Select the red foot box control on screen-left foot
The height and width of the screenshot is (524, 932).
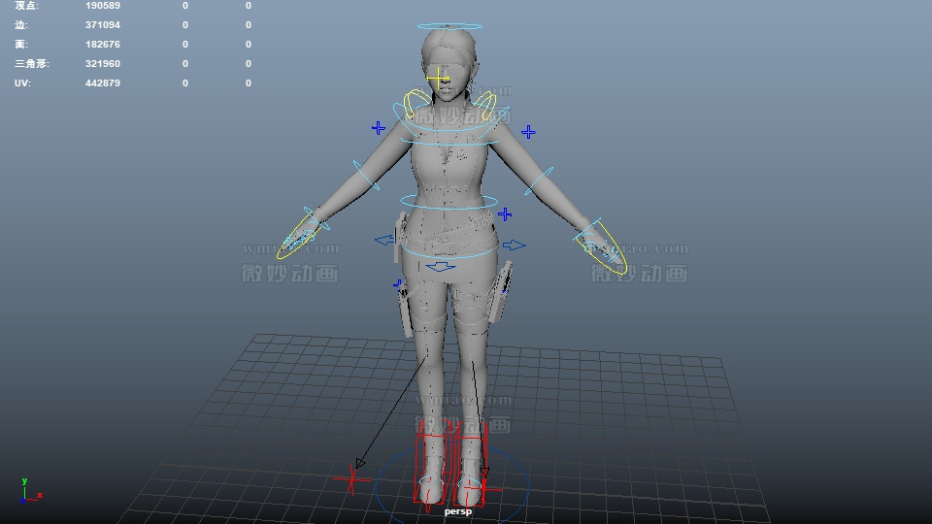pyautogui.click(x=429, y=468)
